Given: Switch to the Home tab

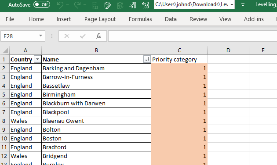Looking at the screenshot, I should 36,19.
